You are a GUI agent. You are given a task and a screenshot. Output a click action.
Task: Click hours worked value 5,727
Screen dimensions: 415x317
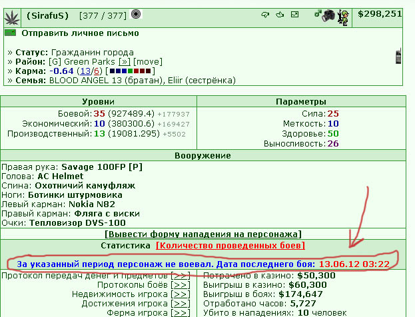tap(303, 304)
